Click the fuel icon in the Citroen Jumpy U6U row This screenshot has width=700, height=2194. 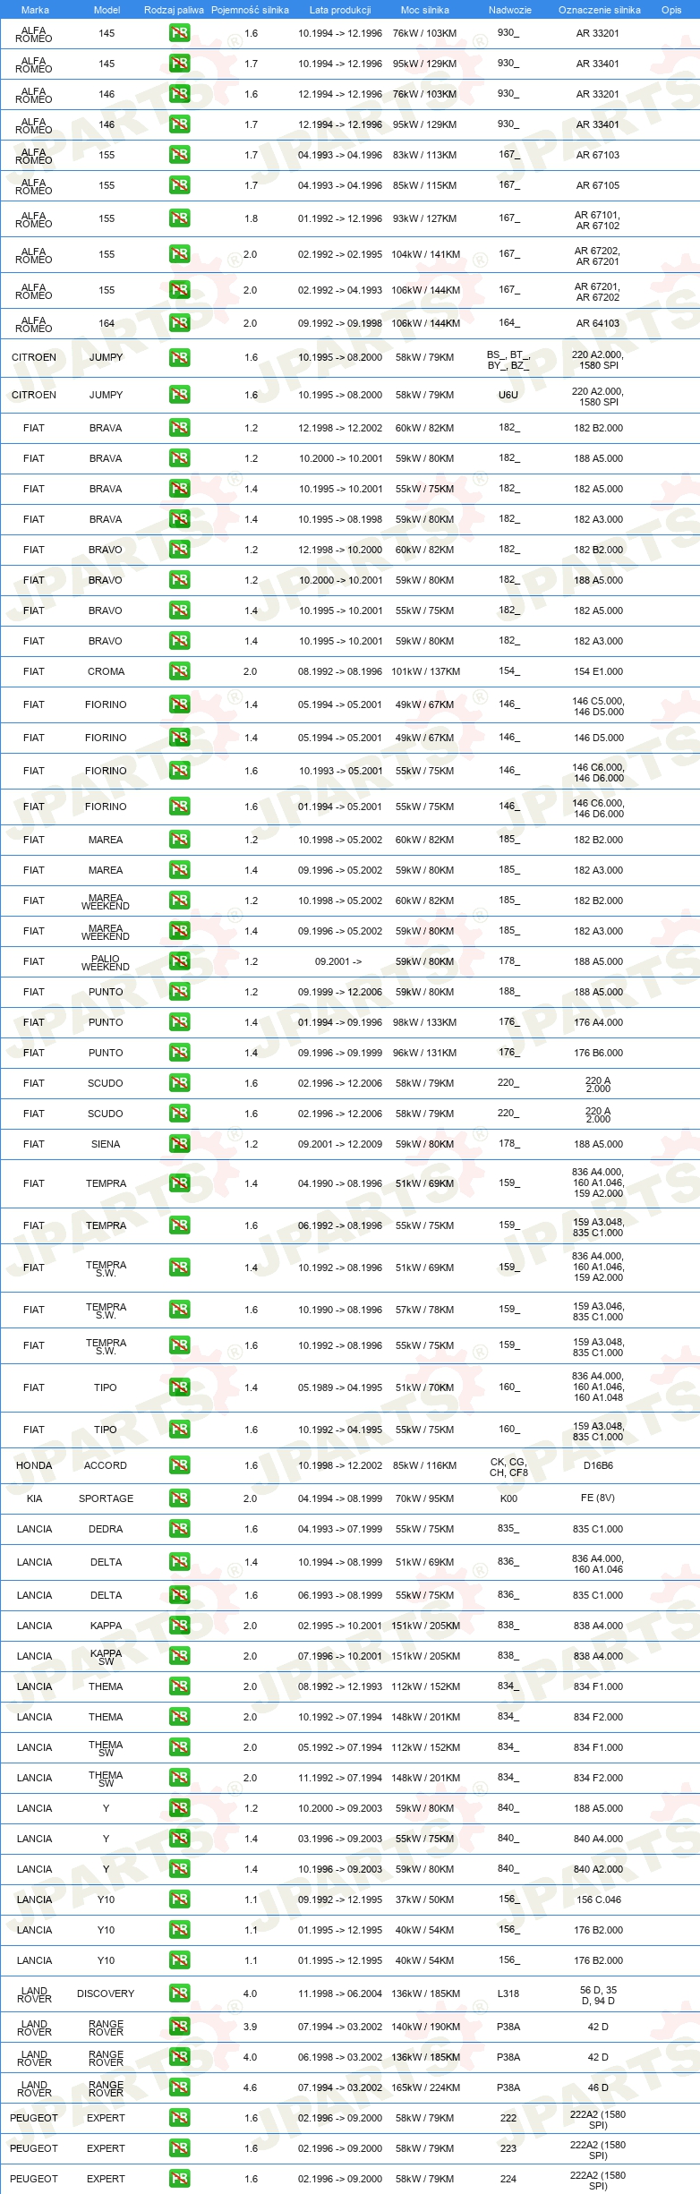[179, 395]
